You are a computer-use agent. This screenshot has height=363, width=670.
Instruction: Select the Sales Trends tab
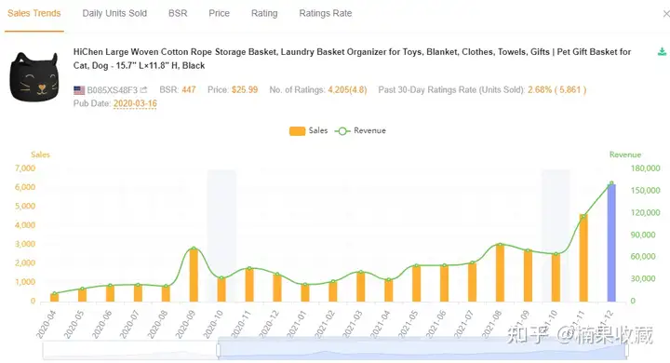pos(34,13)
